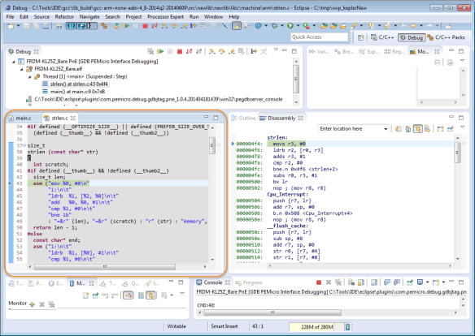
Task: Click the red Terminate icon in main toolbar
Action: point(145,26)
